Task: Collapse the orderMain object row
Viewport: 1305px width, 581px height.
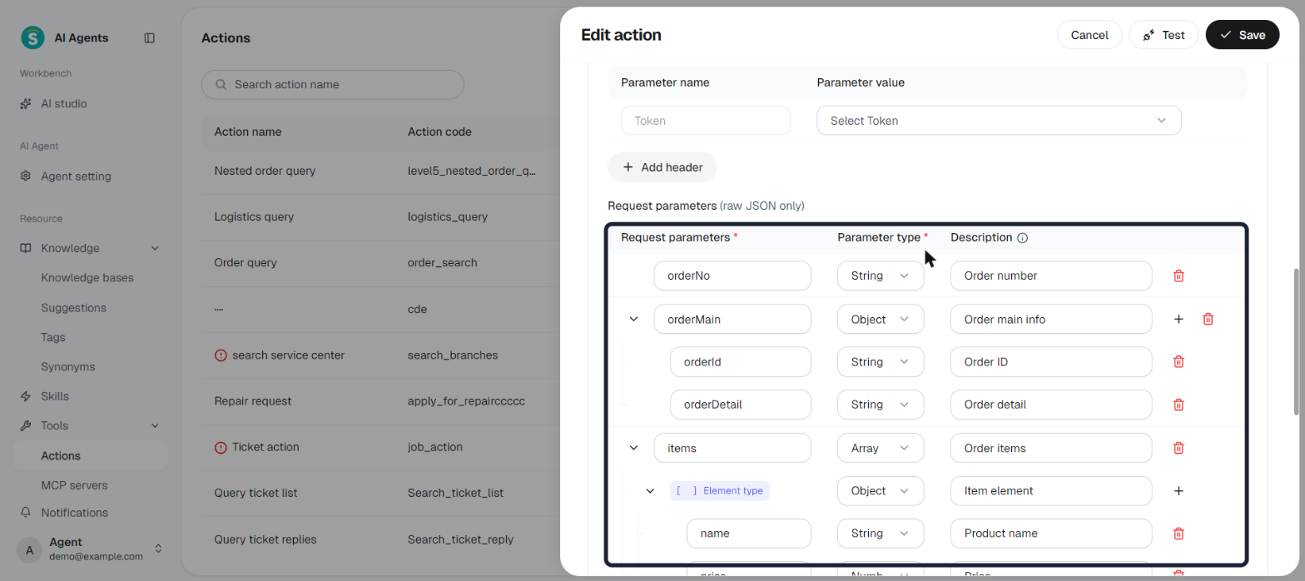Action: [633, 319]
